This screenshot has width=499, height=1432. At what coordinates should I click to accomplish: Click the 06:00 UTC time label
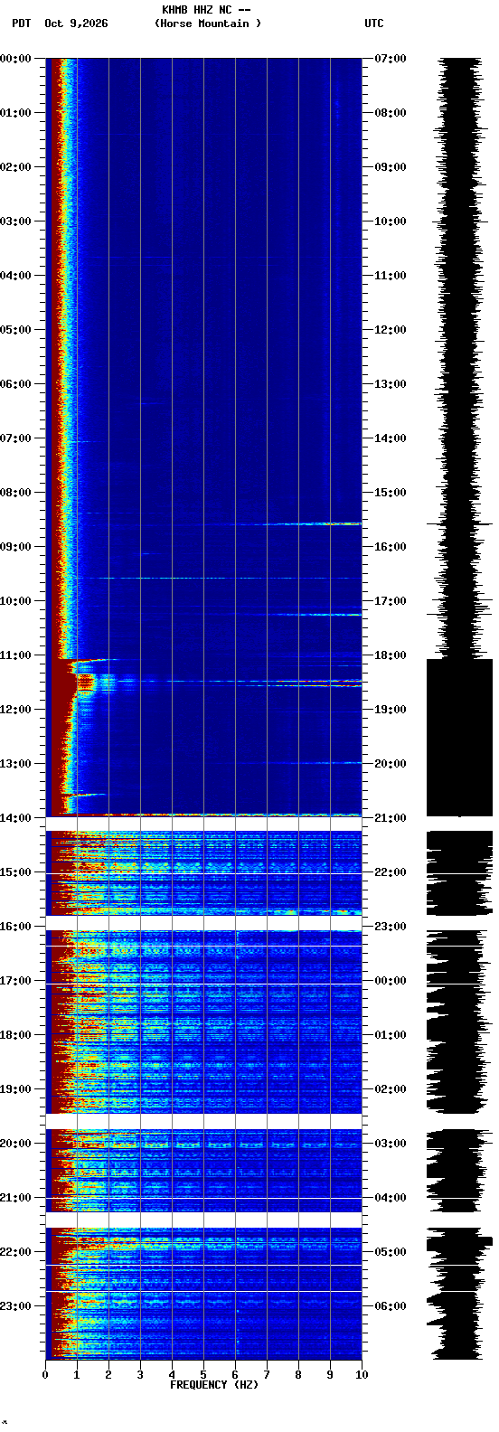391,1306
